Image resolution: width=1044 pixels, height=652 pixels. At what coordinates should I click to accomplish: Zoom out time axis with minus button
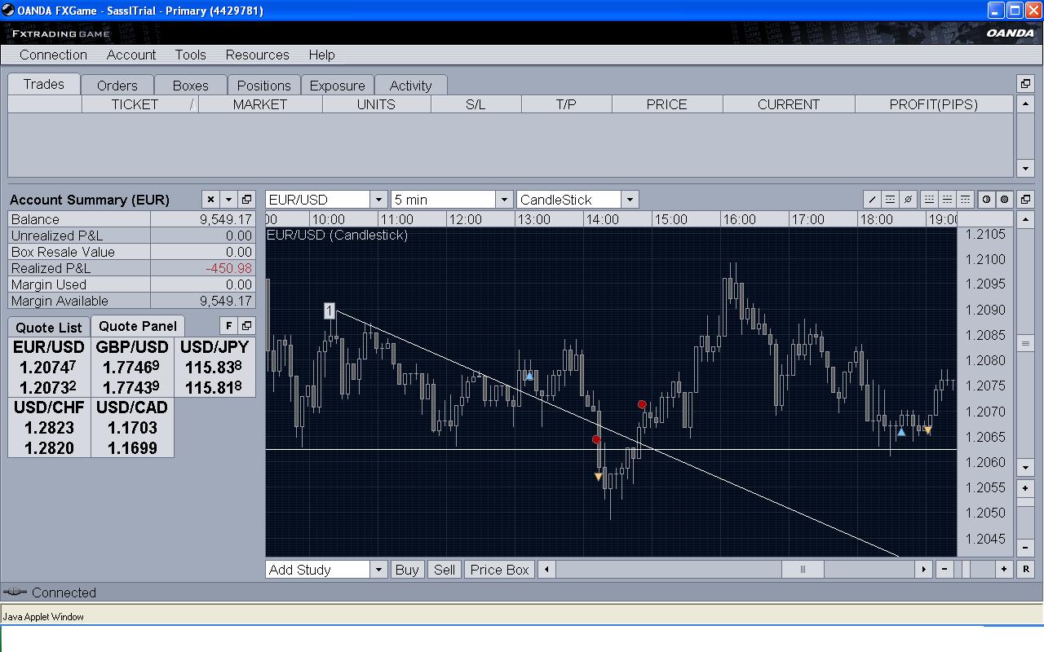944,570
